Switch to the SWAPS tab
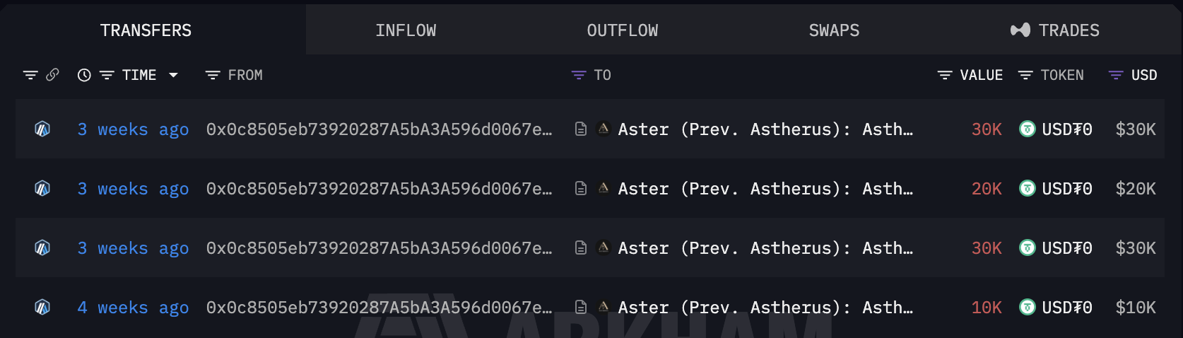 (834, 30)
